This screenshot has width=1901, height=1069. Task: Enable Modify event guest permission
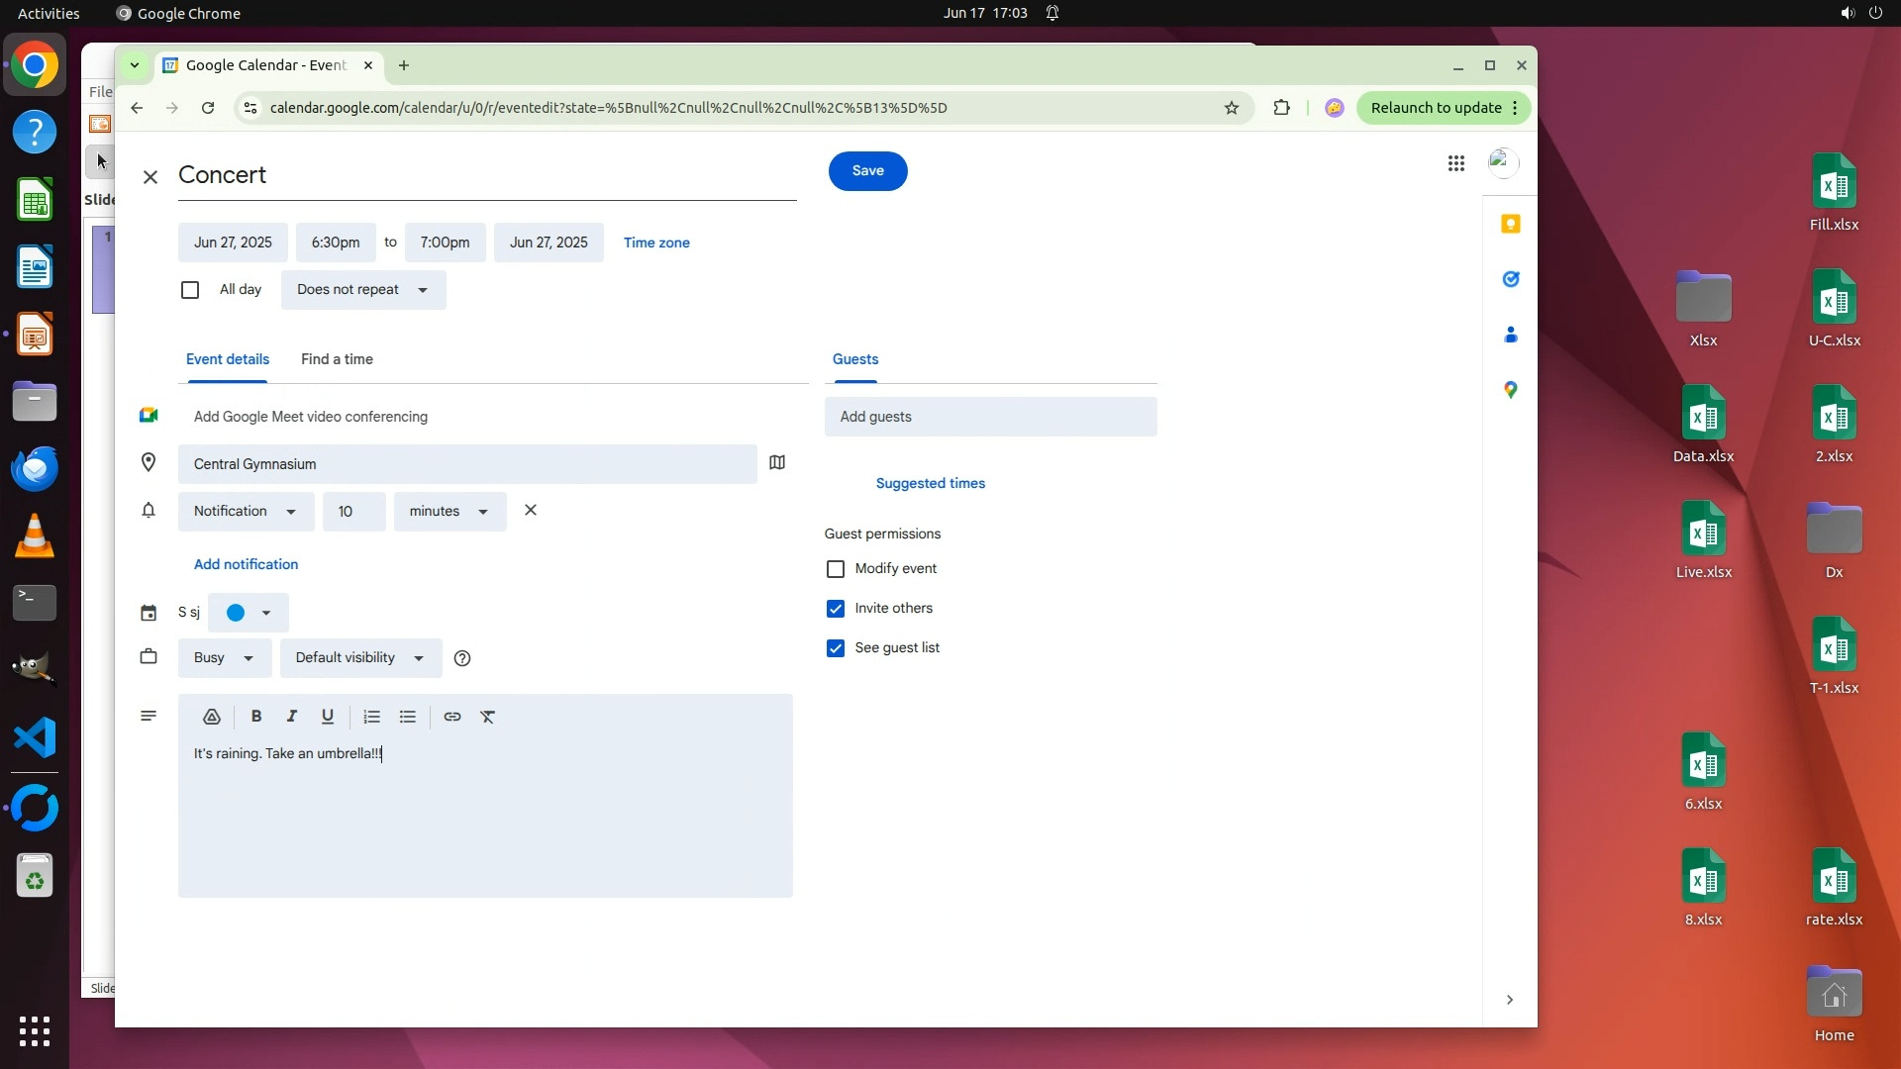tap(836, 569)
